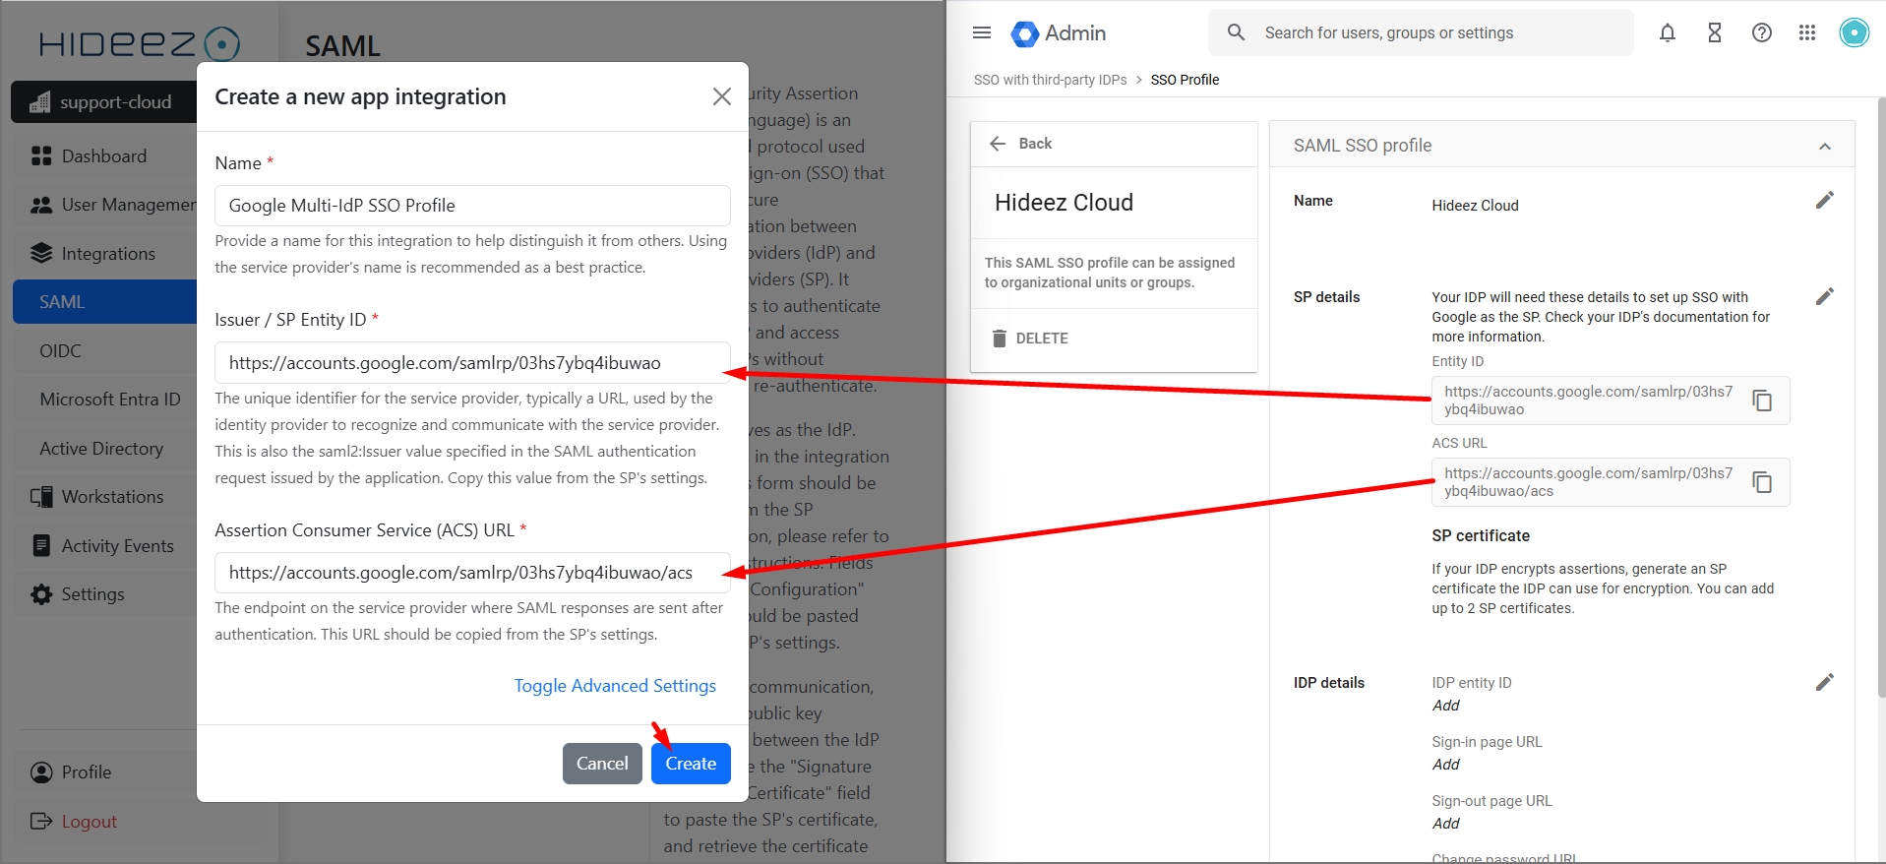Open the notifications bell
This screenshot has height=864, width=1886.
[1668, 33]
